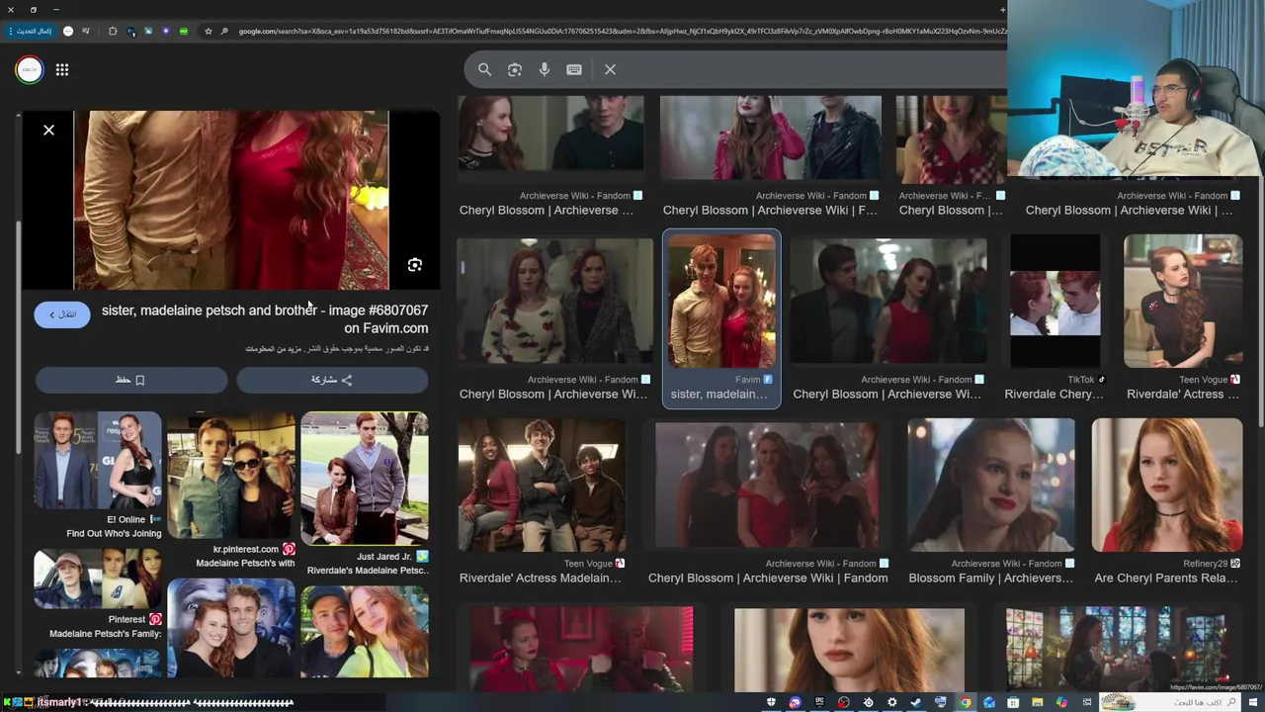Click the blue back navigation button
1265x712 pixels.
click(x=62, y=314)
